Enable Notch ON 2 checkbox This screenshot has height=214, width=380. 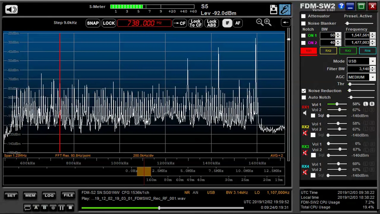tap(303, 43)
